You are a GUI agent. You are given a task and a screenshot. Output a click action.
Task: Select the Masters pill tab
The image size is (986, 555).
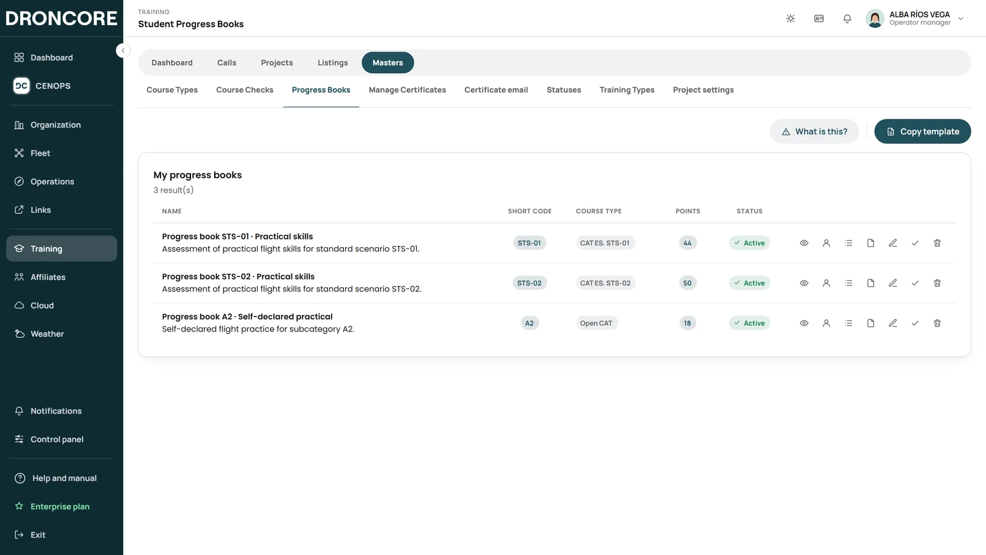pos(388,62)
